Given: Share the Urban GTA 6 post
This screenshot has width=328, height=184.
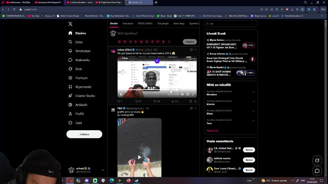Looking at the screenshot, I should click(195, 101).
